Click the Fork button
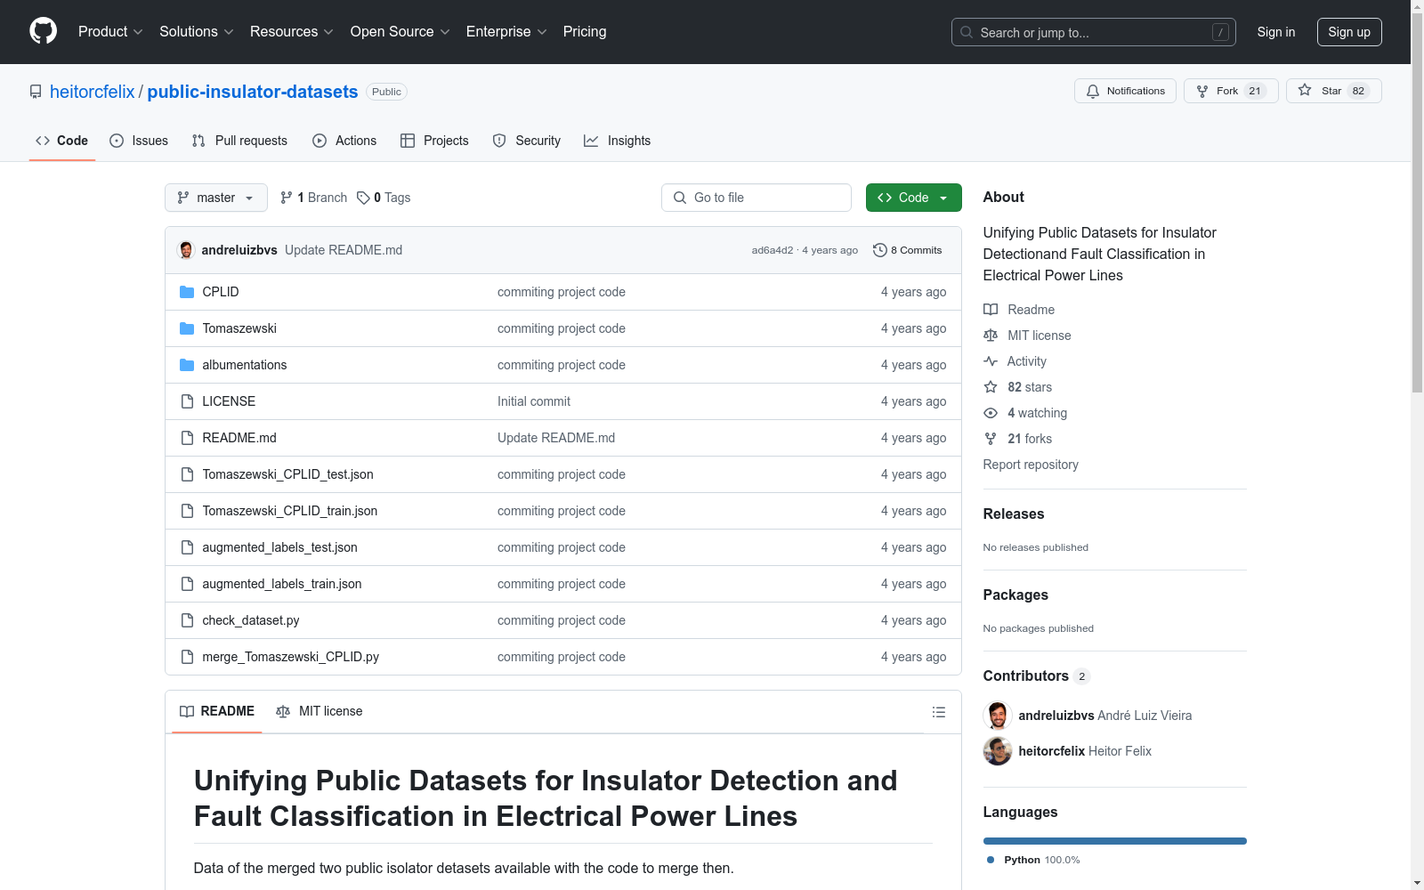 (x=1231, y=91)
